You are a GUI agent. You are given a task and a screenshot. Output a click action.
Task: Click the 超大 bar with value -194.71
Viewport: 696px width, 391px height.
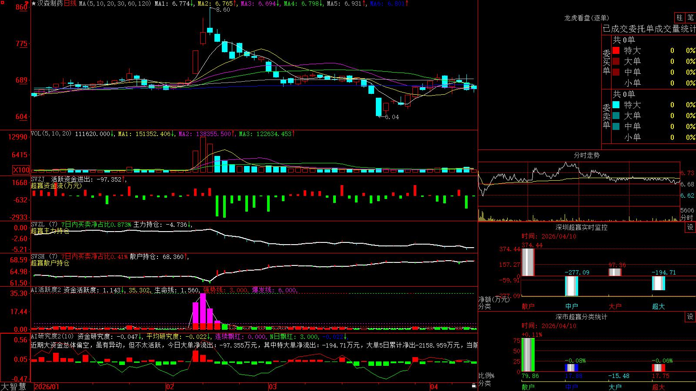659,283
